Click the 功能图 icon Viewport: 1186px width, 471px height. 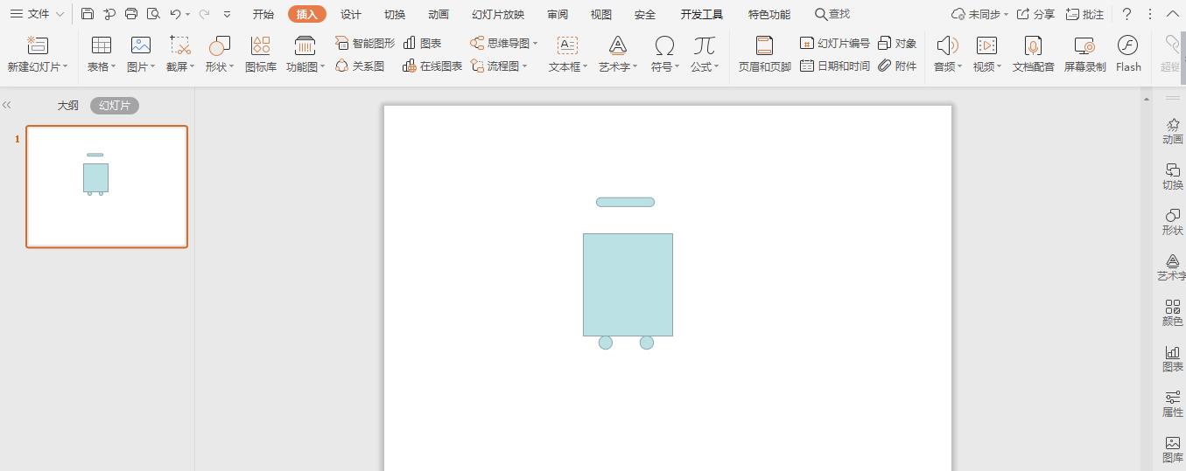(x=305, y=45)
